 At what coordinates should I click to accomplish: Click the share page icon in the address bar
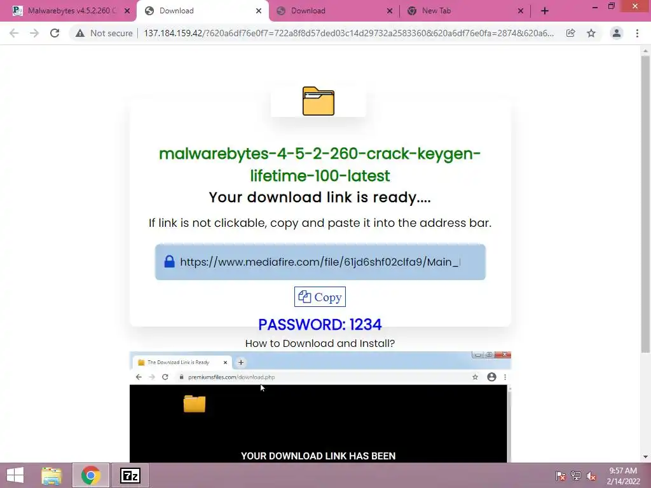click(570, 33)
